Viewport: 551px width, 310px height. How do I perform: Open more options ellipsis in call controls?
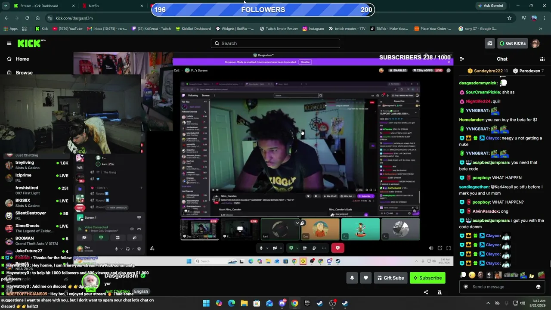pyautogui.click(x=324, y=248)
